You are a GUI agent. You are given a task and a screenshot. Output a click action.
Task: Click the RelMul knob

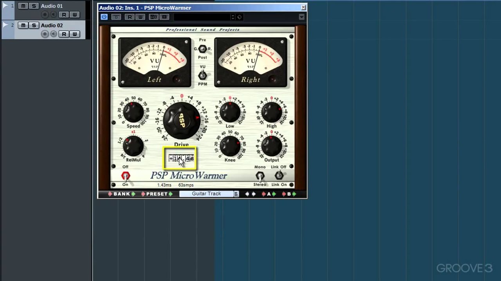(x=133, y=146)
